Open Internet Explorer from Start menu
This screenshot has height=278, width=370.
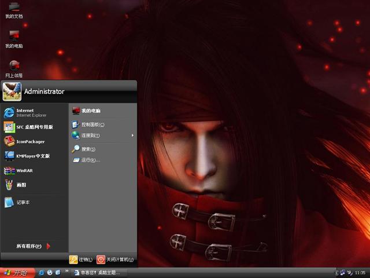[x=26, y=112]
